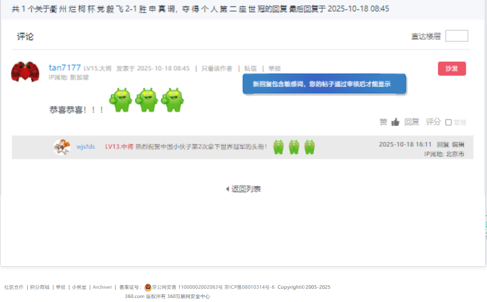Click the first green android emoji in tan7177's post
Screen dimensions: 487x302
[121, 100]
